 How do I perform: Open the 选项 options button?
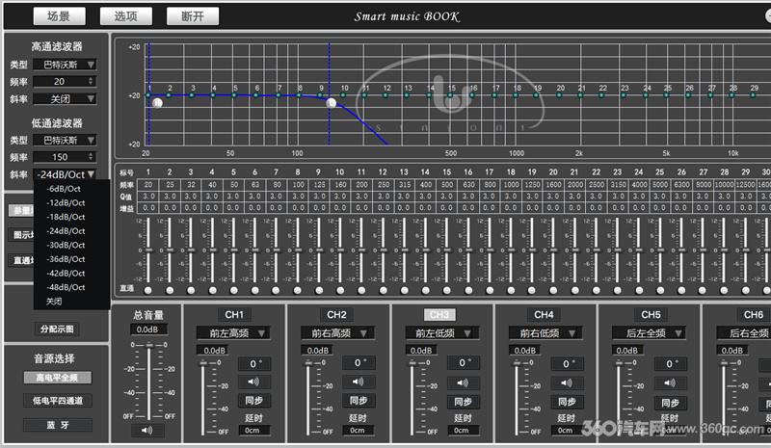click(x=126, y=16)
